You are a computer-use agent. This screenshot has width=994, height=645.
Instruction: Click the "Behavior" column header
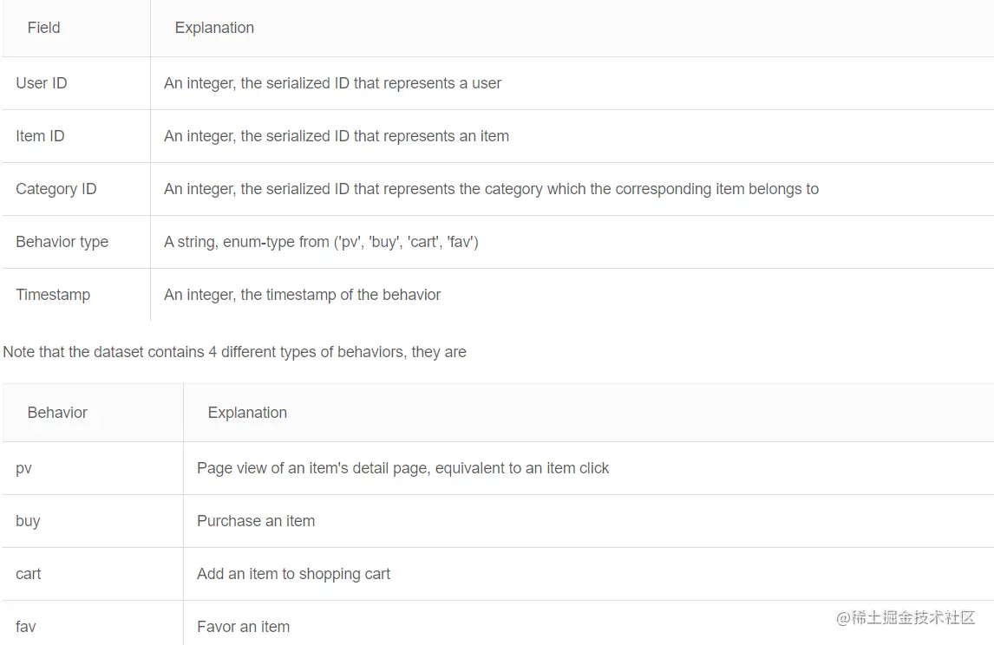pyautogui.click(x=57, y=413)
